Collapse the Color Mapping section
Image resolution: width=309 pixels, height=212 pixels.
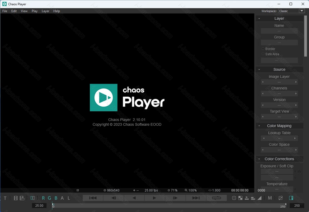259,126
